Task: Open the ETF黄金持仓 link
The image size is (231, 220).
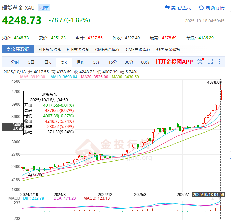Action: pyautogui.click(x=50, y=49)
